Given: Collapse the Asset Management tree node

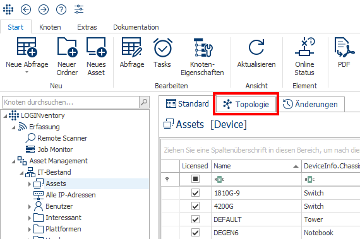Looking at the screenshot, I should pyautogui.click(x=13, y=161).
